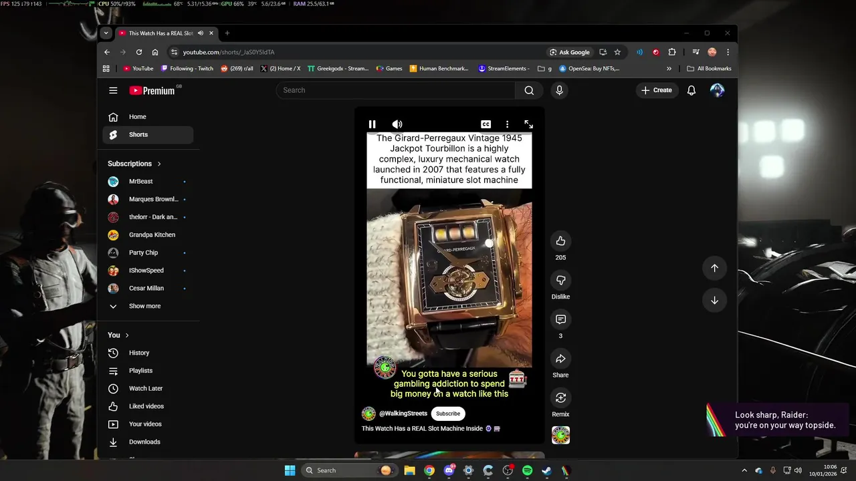Open History in sidebar

click(148, 353)
